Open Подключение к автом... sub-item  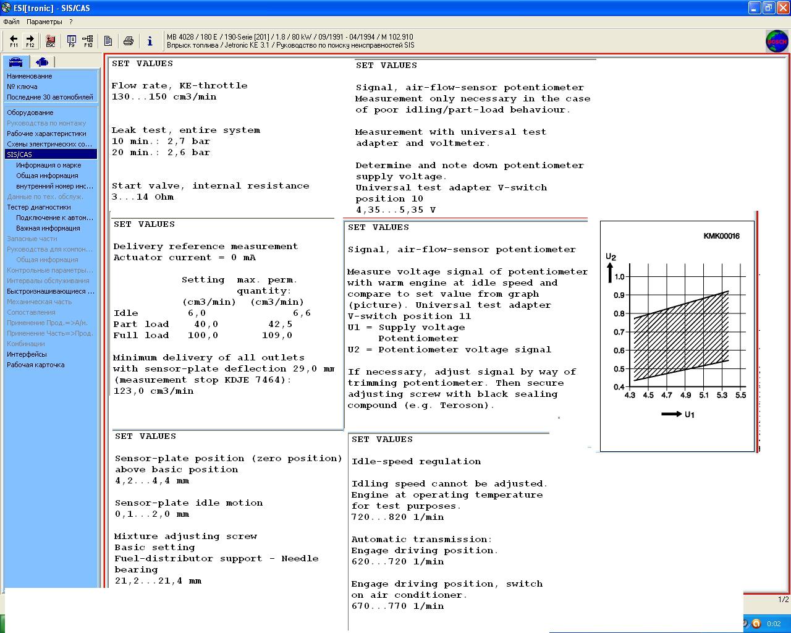click(54, 218)
